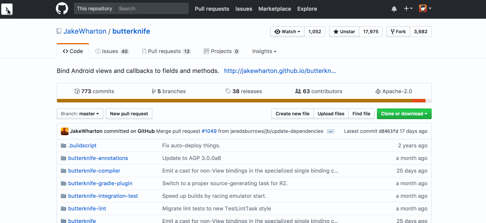
Task: Click the folder icon for .buildscript
Action: [64, 145]
